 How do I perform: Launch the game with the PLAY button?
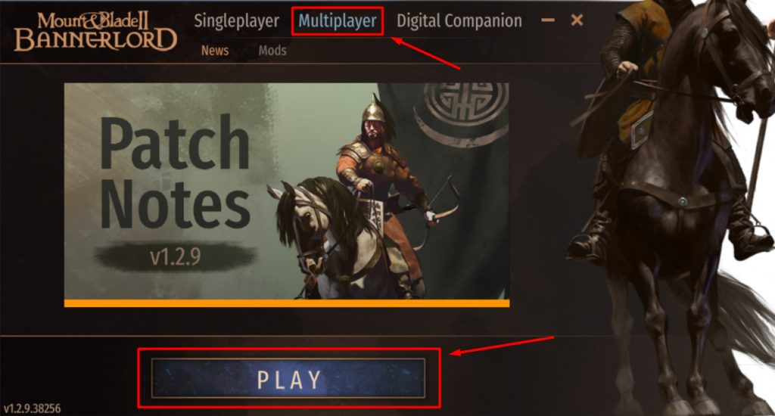[x=288, y=378]
